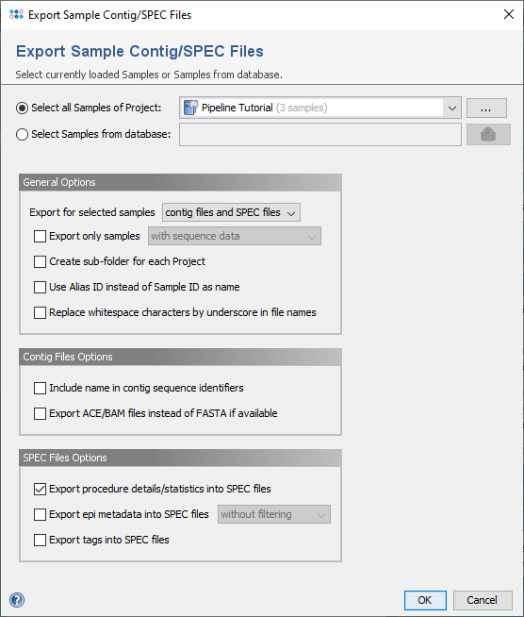The image size is (524, 617).
Task: Click the app logo in title bar
Action: pyautogui.click(x=16, y=14)
